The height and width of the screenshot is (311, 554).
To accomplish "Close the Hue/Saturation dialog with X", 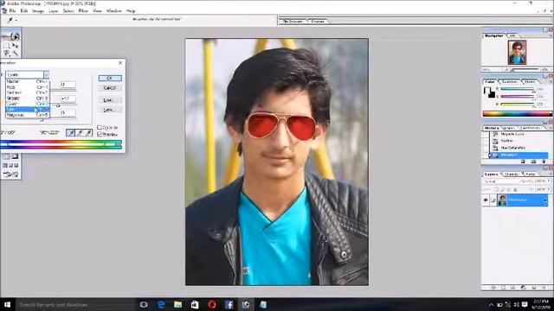I will point(120,63).
